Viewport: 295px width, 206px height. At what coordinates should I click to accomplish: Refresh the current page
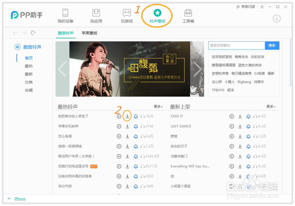coord(33,33)
